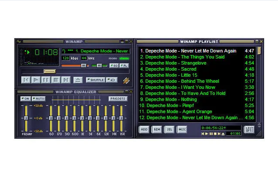Click the playlist mini Play icon
This screenshot has width=278, height=176.
(x=207, y=134)
